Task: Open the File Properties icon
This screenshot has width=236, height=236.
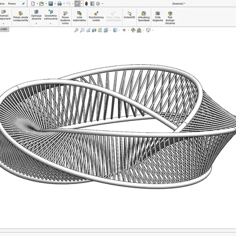Action: click(92, 4)
